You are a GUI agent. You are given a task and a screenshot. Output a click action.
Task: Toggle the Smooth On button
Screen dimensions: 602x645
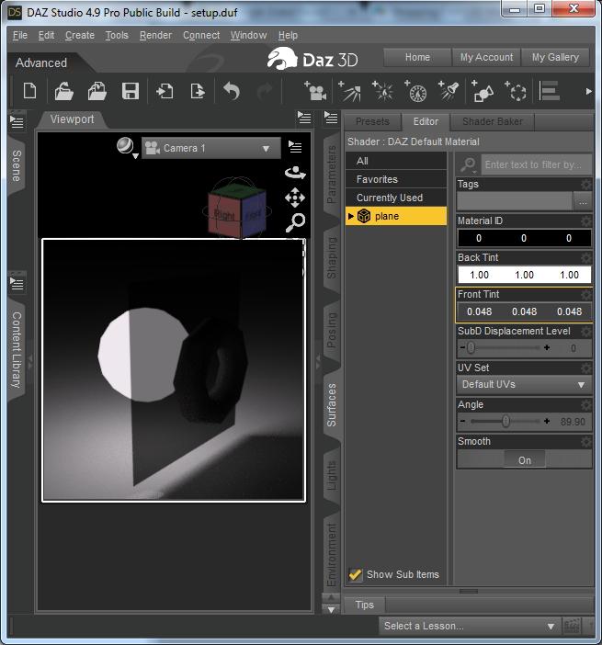point(525,460)
